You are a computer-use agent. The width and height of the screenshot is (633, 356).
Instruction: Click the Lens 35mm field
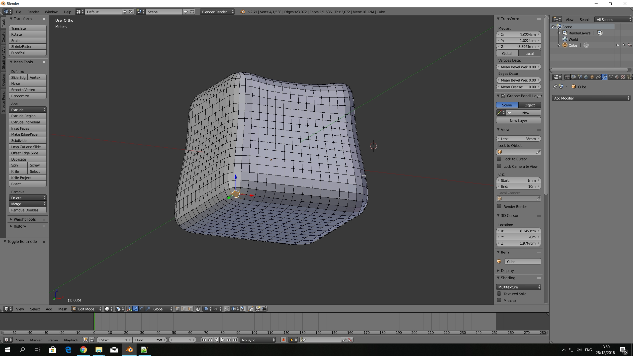(x=519, y=139)
